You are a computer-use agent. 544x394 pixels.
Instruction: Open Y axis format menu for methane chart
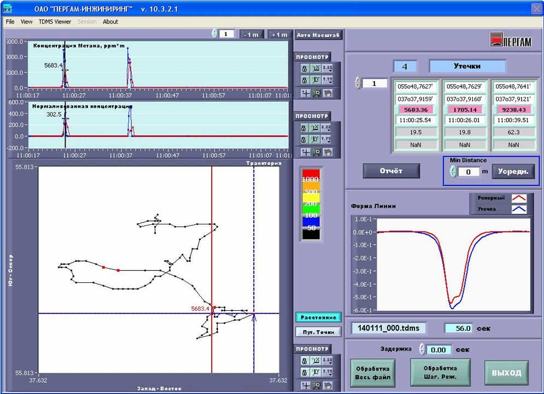(327, 80)
